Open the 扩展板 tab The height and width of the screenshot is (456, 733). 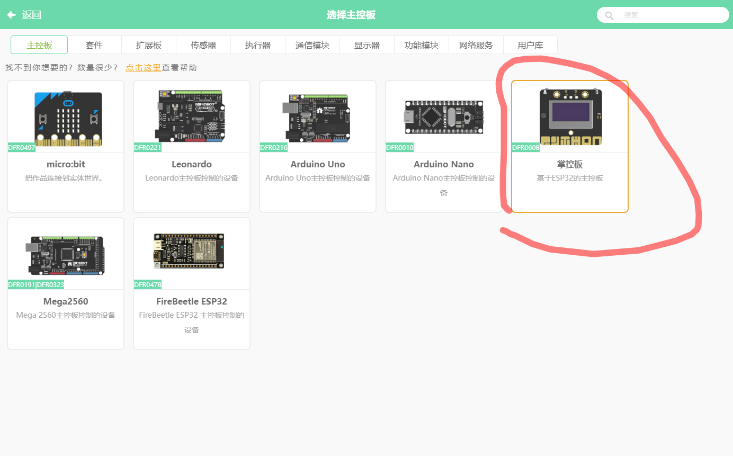click(x=149, y=45)
